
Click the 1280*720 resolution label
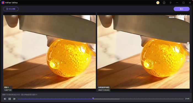[8, 90]
